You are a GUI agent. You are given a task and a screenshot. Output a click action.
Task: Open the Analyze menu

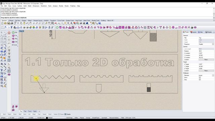coord(55,6)
